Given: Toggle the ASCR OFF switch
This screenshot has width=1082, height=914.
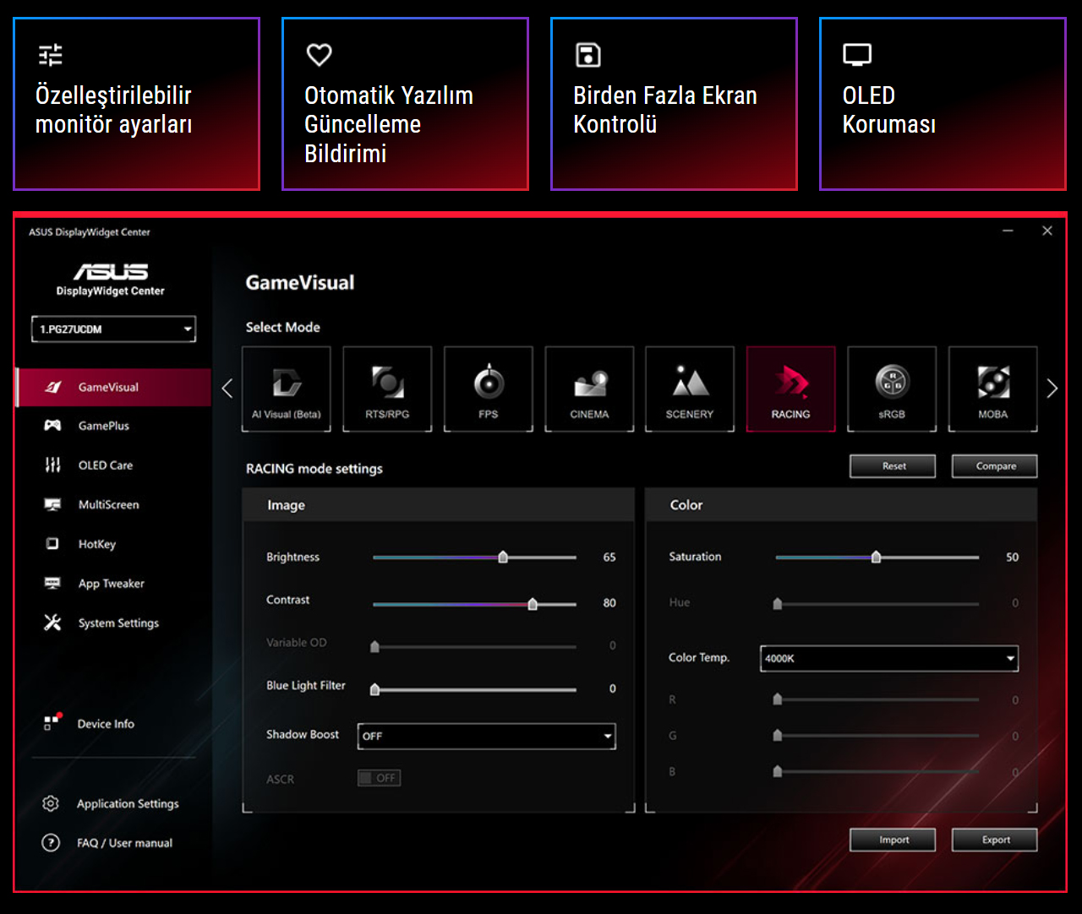Looking at the screenshot, I should (379, 778).
